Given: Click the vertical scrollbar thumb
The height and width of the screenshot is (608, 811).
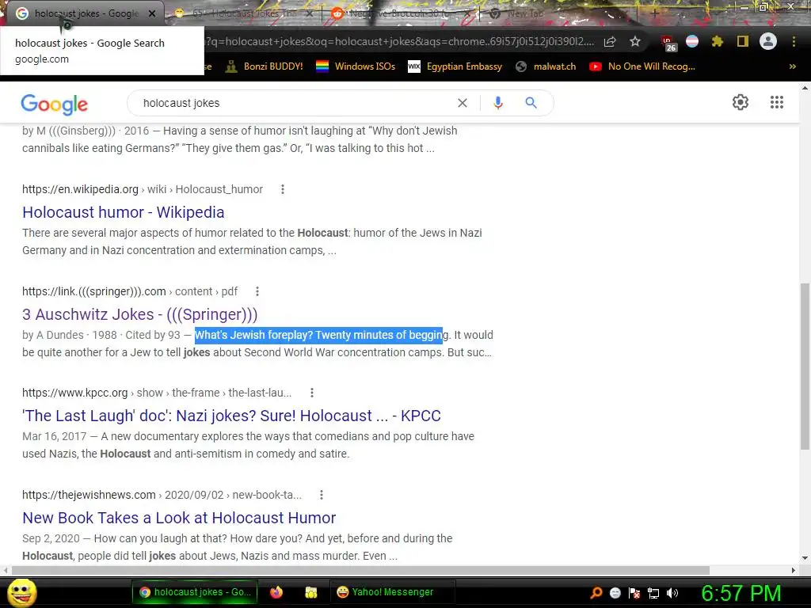Looking at the screenshot, I should tap(805, 366).
